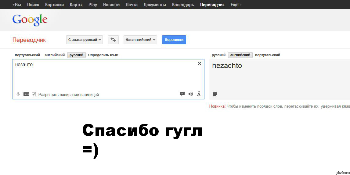Open Карты in the top bar

point(76,5)
